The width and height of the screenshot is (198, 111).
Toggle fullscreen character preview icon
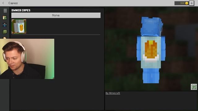click(194, 87)
